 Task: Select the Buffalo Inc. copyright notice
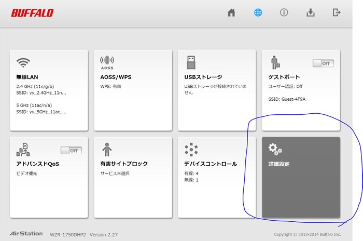click(x=308, y=234)
